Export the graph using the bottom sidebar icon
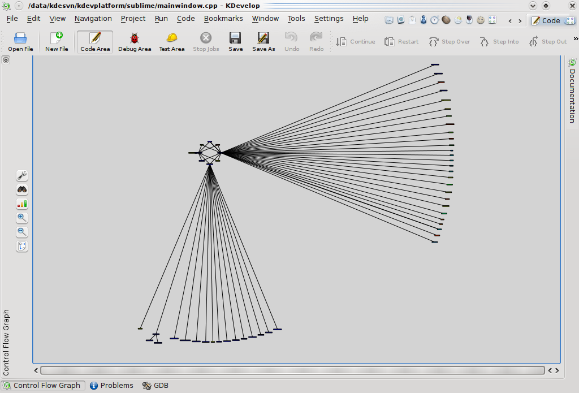This screenshot has height=393, width=579. 21,246
